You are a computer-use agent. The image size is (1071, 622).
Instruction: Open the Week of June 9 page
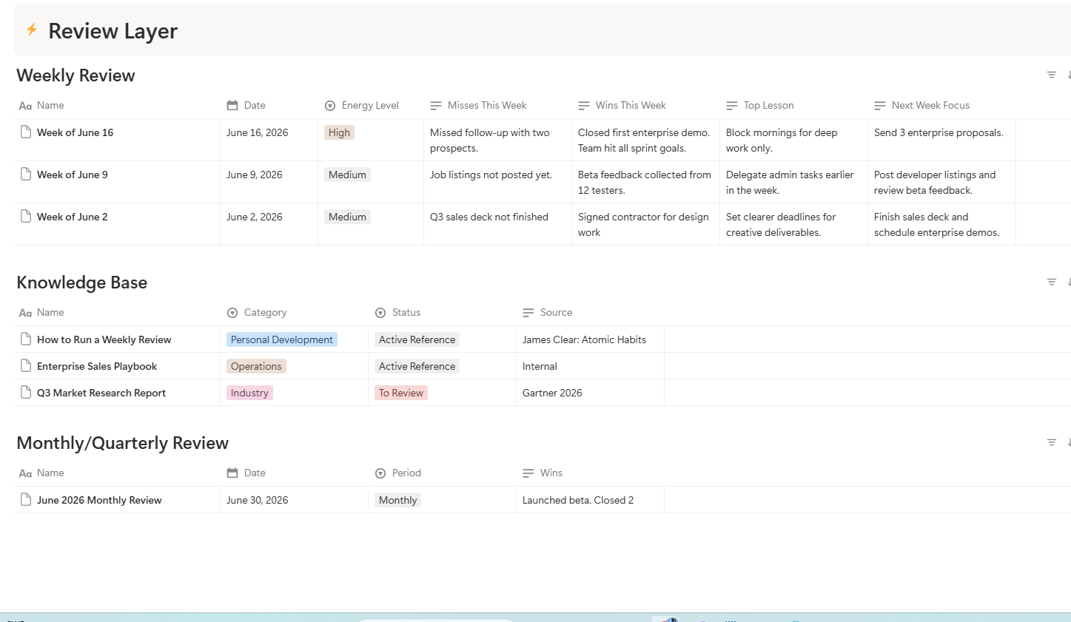coord(73,175)
